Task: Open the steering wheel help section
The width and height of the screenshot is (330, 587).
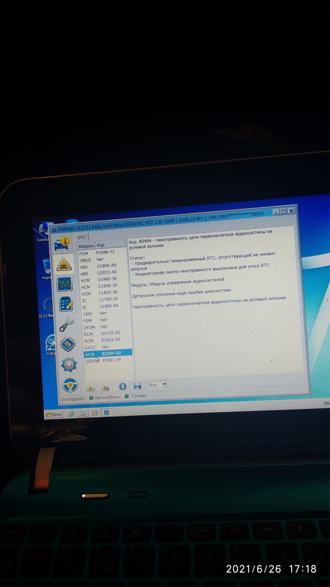Action: tap(70, 385)
